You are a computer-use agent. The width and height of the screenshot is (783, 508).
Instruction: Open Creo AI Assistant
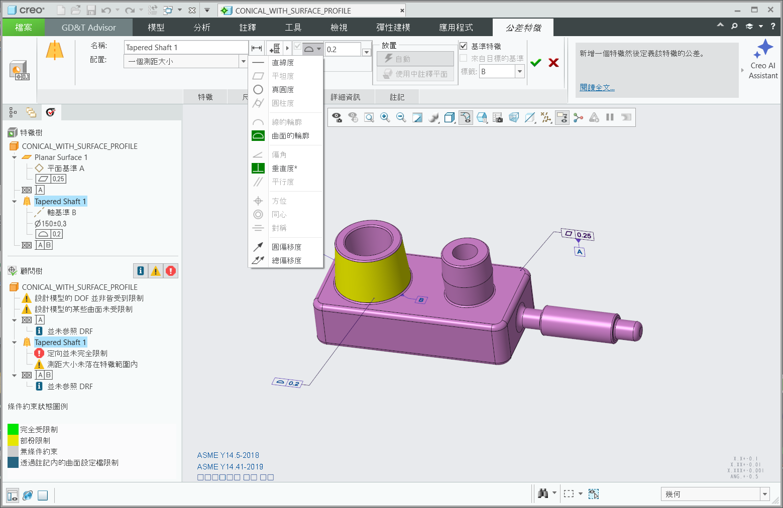(763, 59)
